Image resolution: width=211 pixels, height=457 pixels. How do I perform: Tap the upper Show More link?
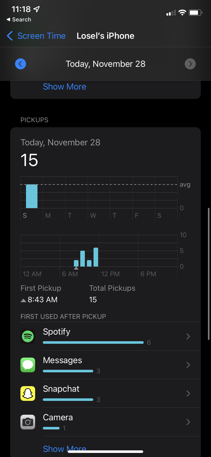point(64,87)
